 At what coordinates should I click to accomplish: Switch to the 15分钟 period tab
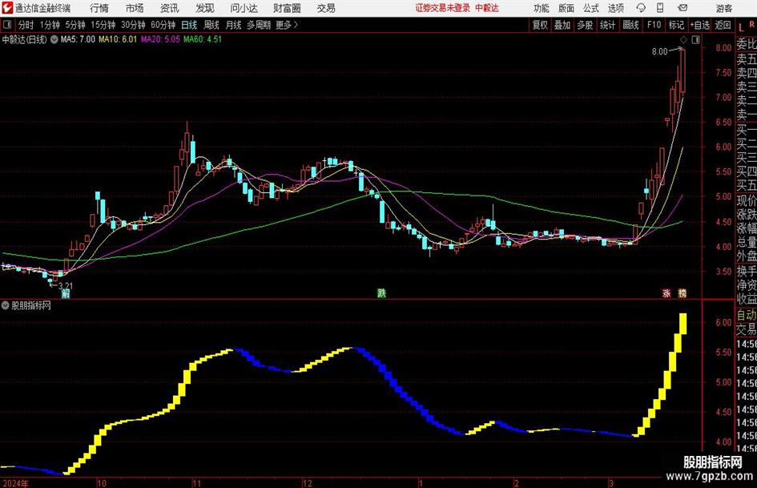[x=103, y=25]
